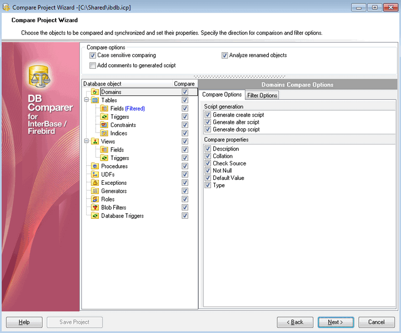This screenshot has height=333, width=401.
Task: Click the dotted splitter below Compare options
Action: [239, 77]
